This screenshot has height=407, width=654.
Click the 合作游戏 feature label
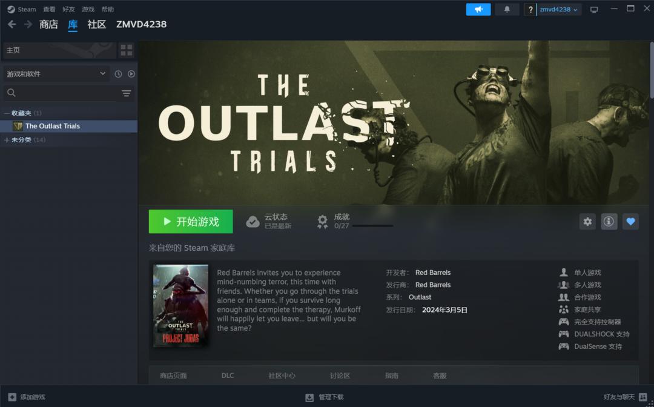click(587, 297)
